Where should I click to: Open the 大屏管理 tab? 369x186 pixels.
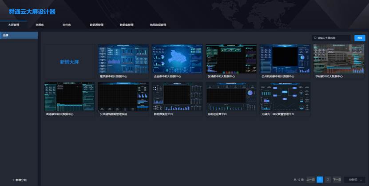coord(14,25)
